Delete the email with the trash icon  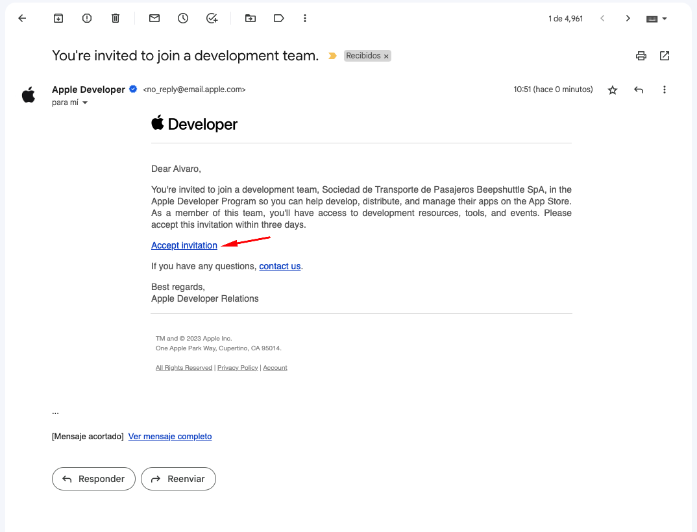[x=115, y=18]
